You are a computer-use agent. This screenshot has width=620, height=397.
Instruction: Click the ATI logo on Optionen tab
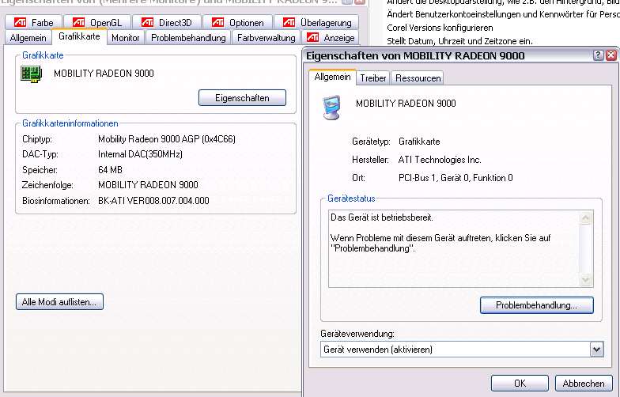[x=218, y=22]
